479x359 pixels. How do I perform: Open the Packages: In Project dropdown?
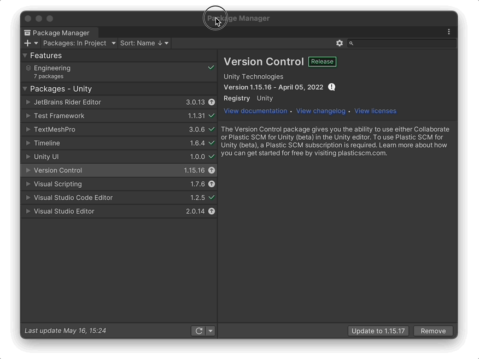79,43
